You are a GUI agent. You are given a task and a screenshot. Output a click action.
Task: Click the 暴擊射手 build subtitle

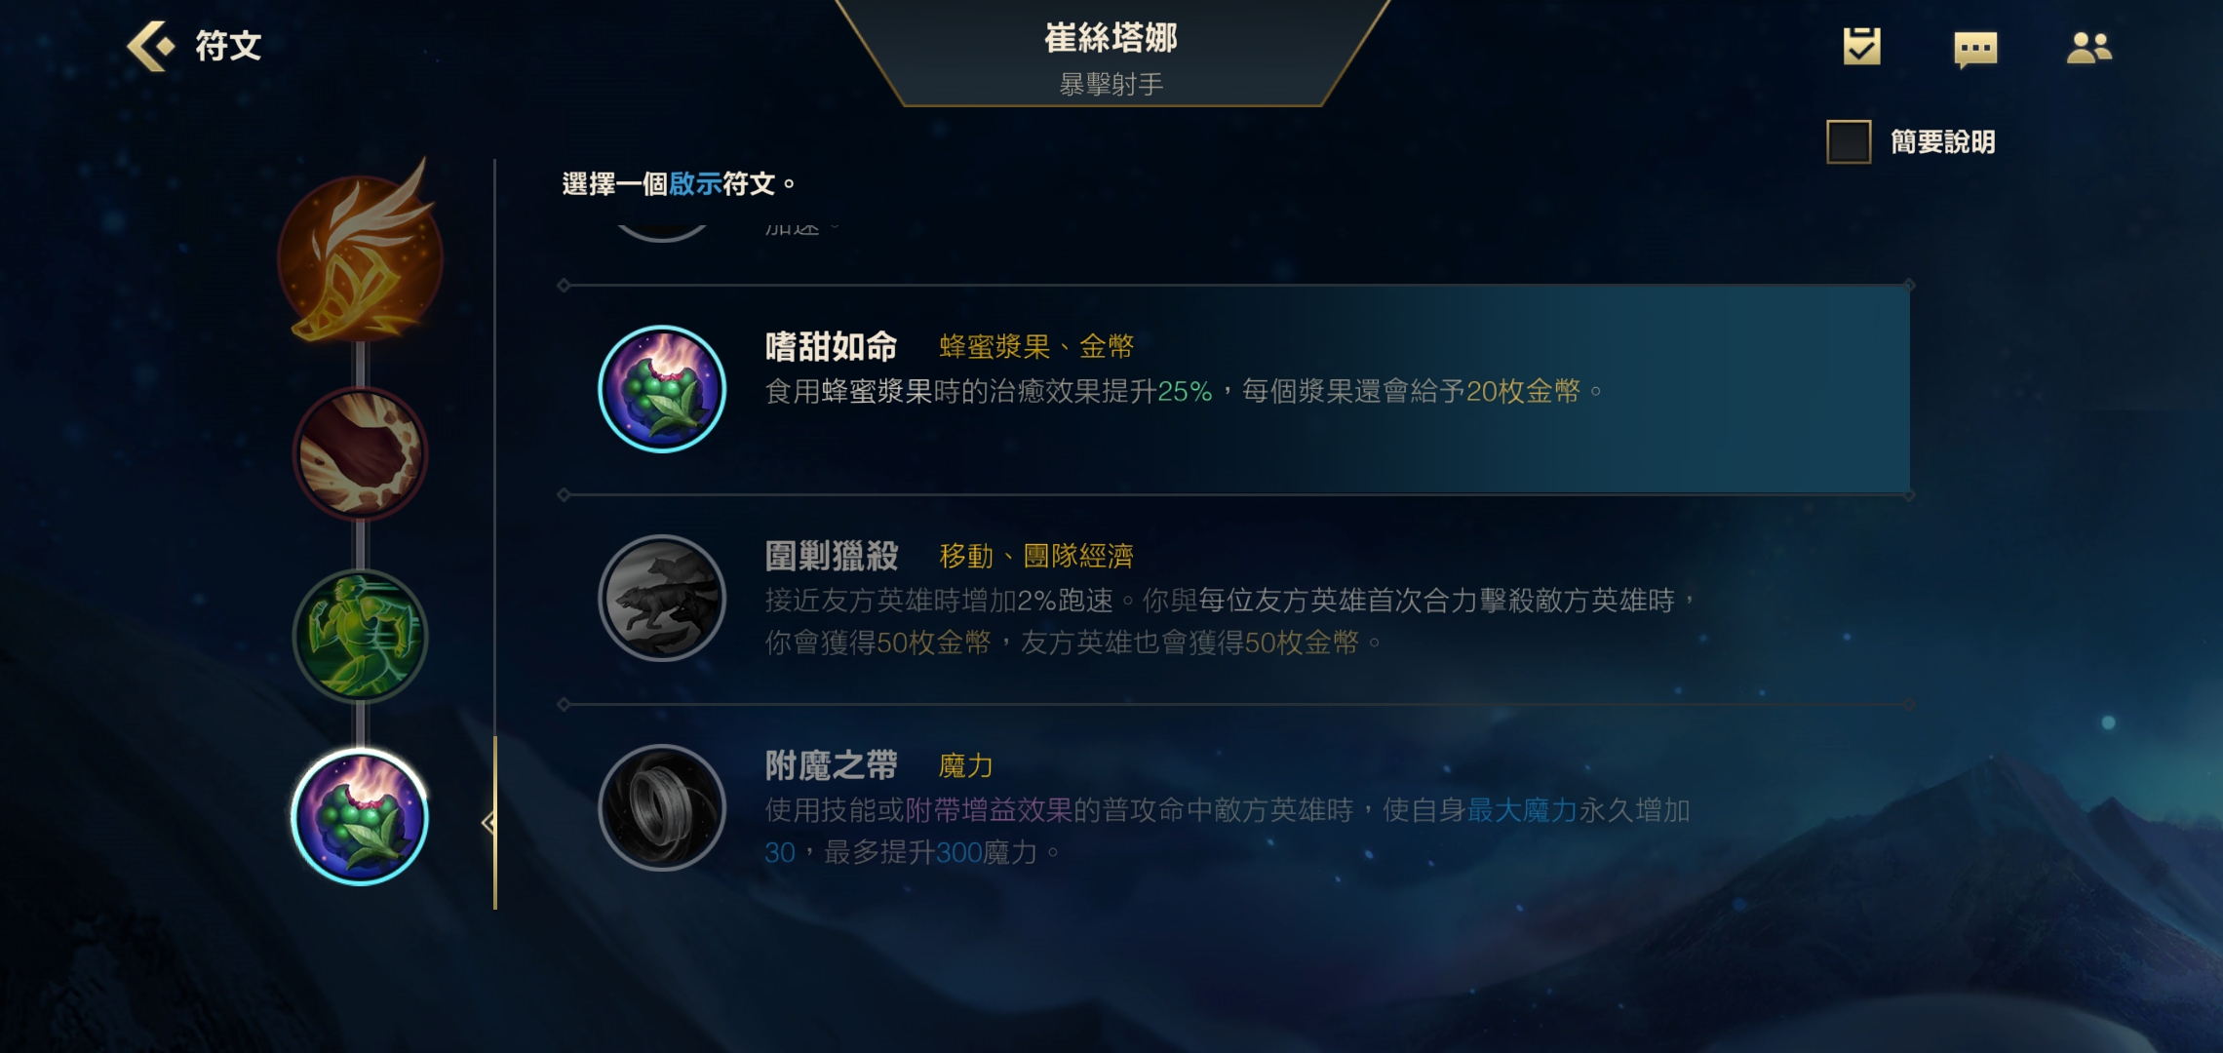coord(1111,85)
